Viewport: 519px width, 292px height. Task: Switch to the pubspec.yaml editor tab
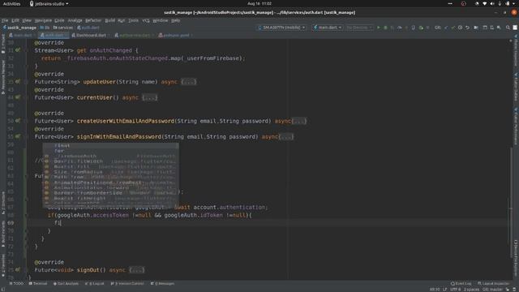[175, 35]
